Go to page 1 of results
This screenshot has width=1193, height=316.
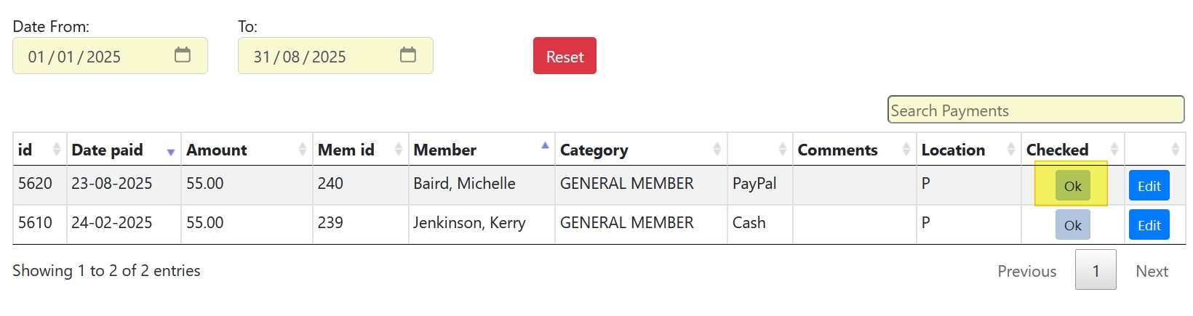[x=1096, y=270]
